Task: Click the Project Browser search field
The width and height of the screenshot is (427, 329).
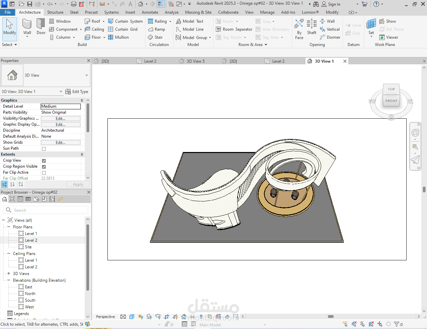Action: click(50, 210)
